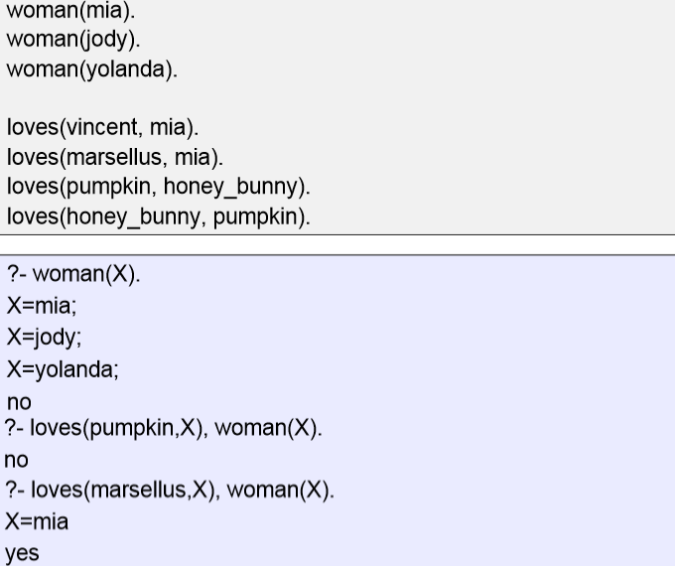Click the white divider between panels

pos(337,245)
